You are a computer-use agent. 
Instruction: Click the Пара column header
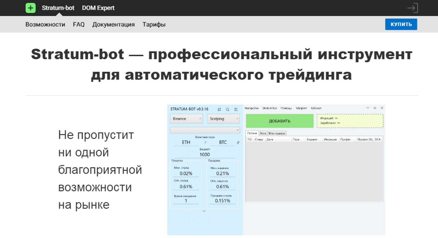click(x=298, y=139)
